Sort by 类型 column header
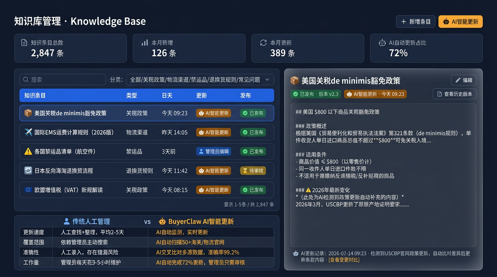 pos(131,96)
